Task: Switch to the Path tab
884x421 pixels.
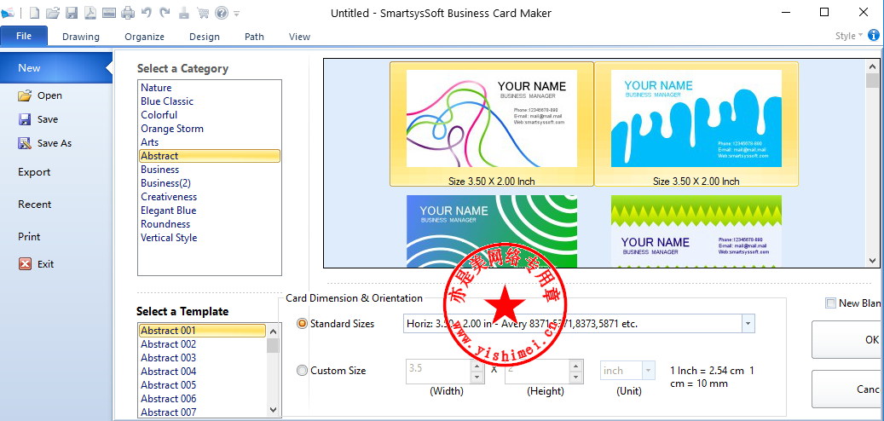Action: click(254, 37)
